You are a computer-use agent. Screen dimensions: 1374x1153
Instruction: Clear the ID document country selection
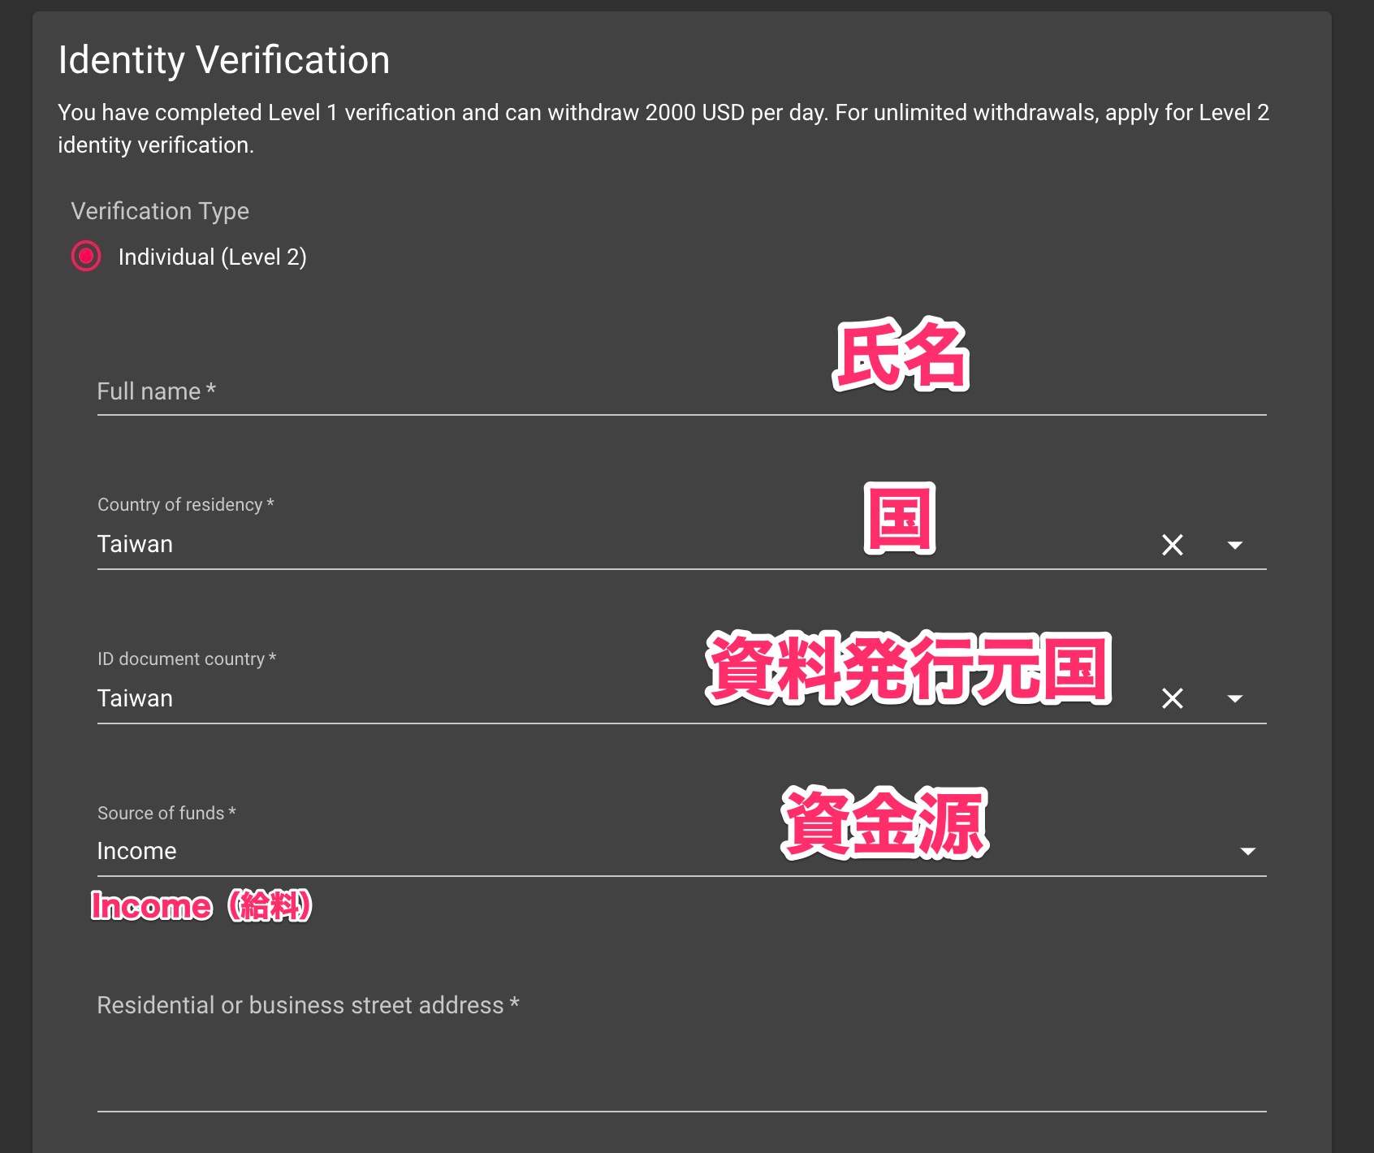coord(1172,698)
